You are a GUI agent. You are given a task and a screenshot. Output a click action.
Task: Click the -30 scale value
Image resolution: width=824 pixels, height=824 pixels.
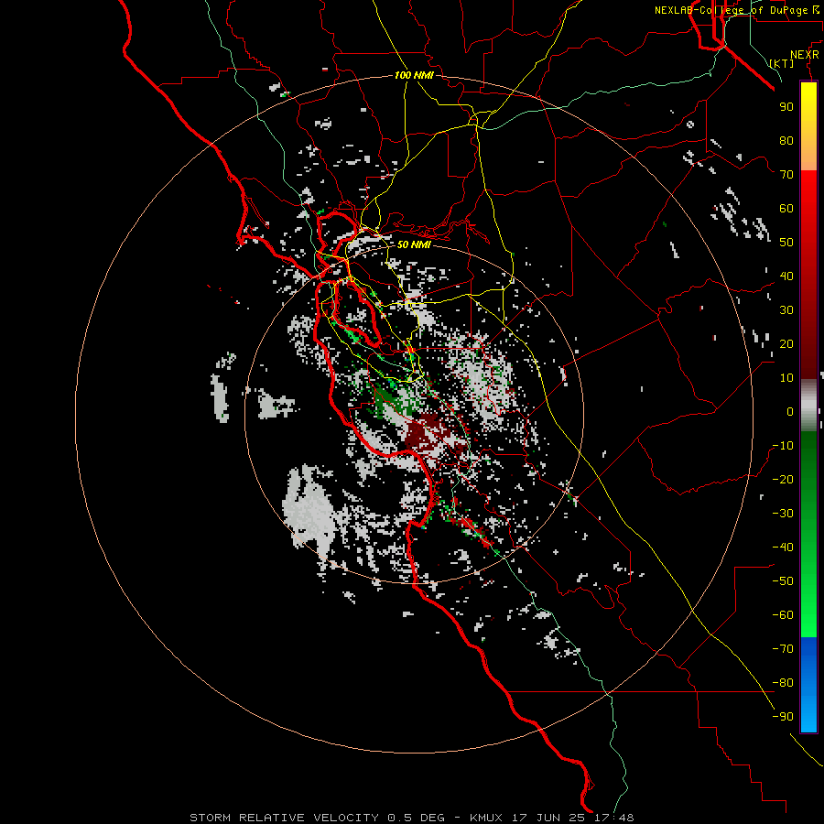click(x=783, y=514)
